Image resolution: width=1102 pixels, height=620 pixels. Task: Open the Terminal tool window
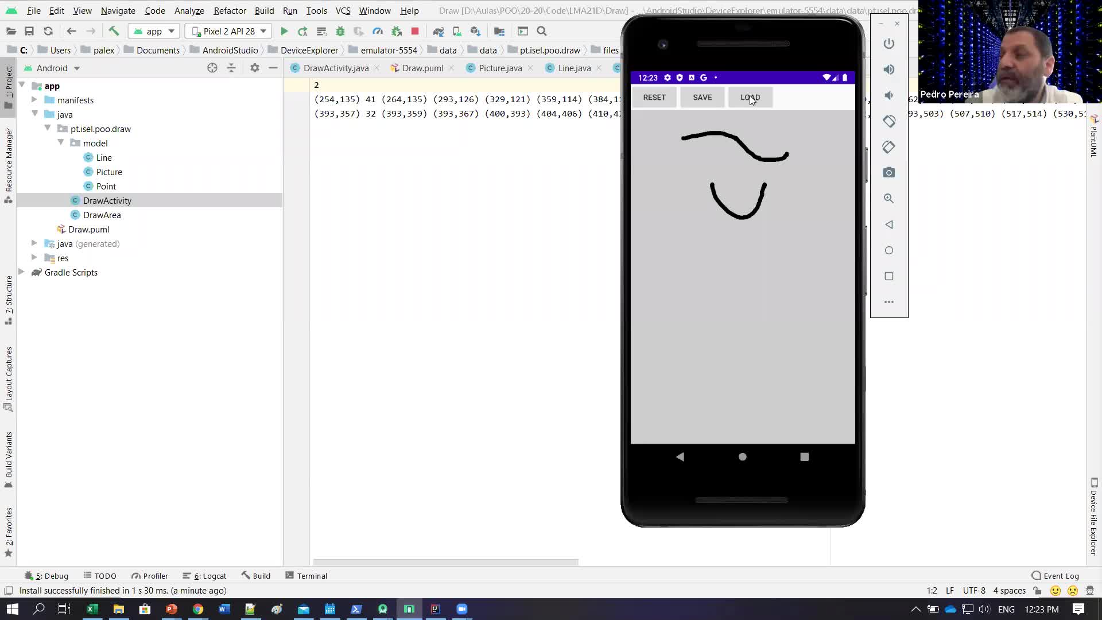[306, 576]
